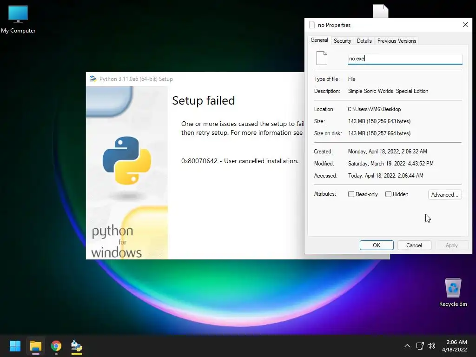Viewport: 476px width, 357px height.
Task: Click the Type of file value File
Action: pyautogui.click(x=351, y=79)
